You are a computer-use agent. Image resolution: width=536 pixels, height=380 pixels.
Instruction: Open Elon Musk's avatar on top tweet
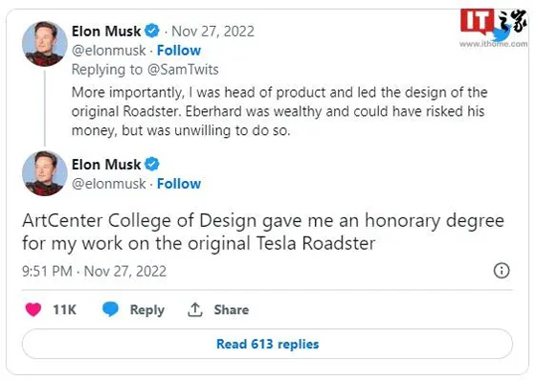coord(45,44)
